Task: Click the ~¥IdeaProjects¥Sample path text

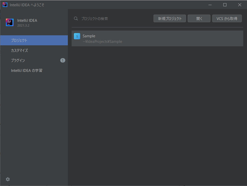Action: coord(102,42)
